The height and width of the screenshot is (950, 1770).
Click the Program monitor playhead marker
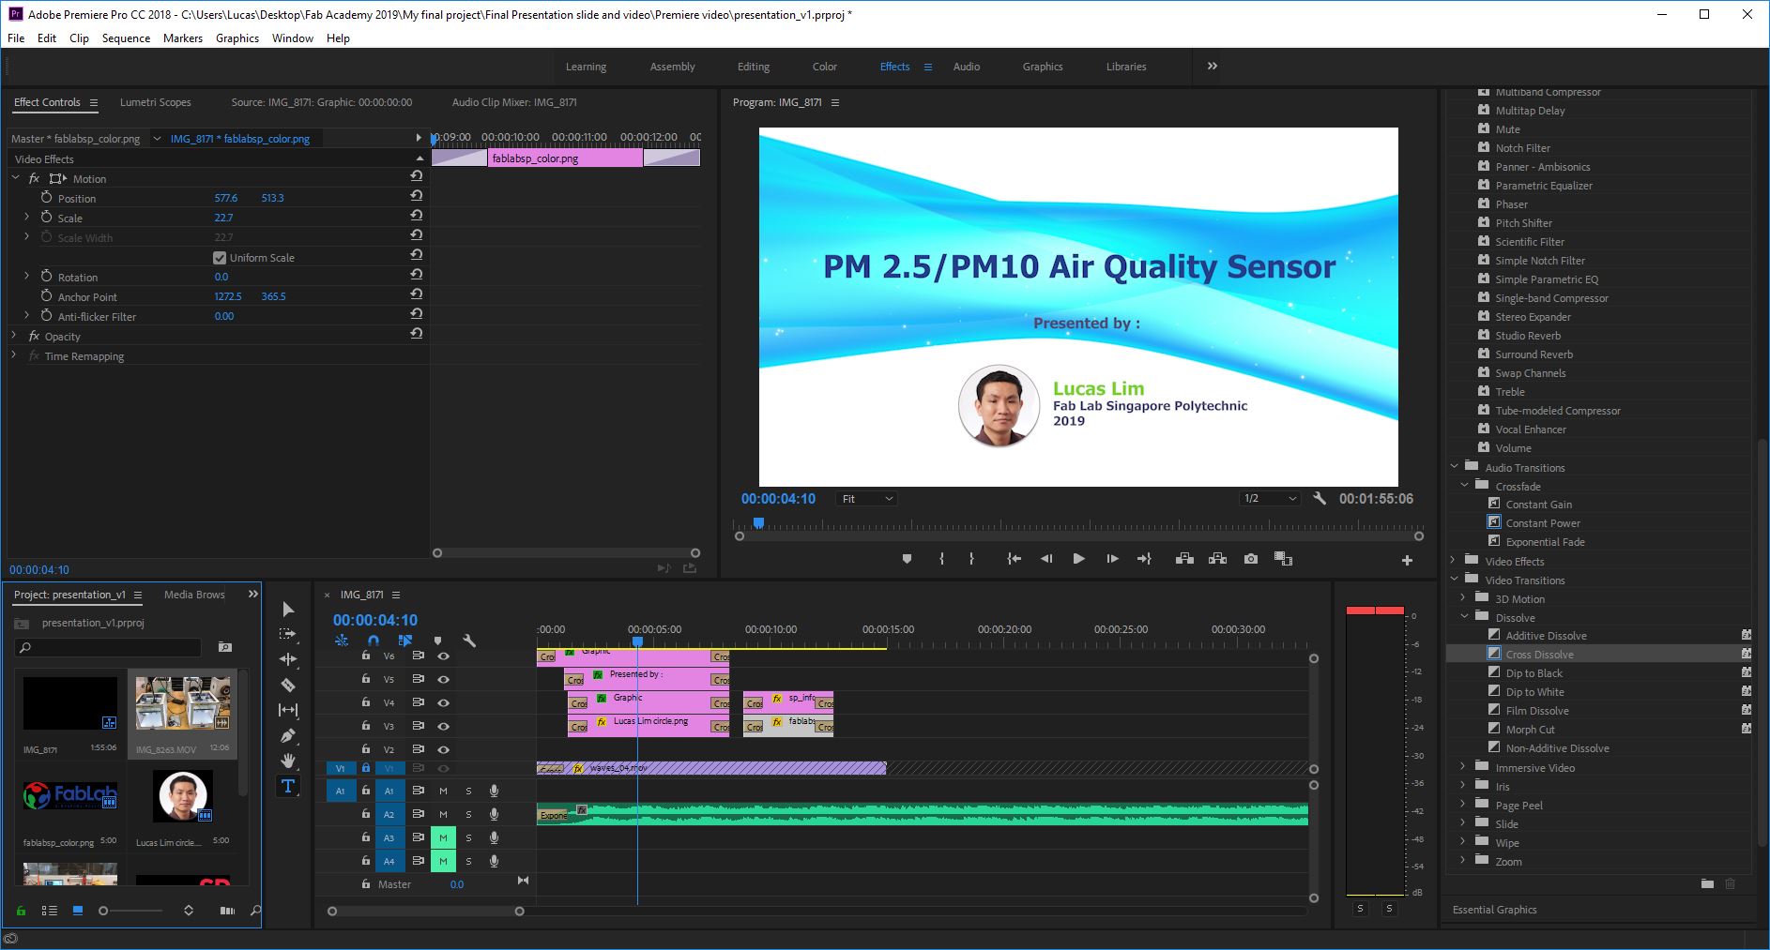(x=758, y=522)
